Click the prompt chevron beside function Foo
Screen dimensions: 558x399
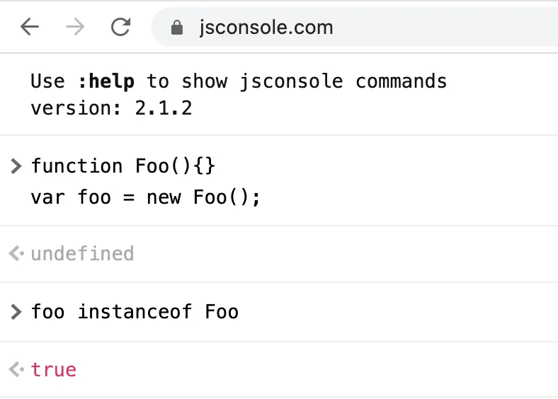(16, 166)
